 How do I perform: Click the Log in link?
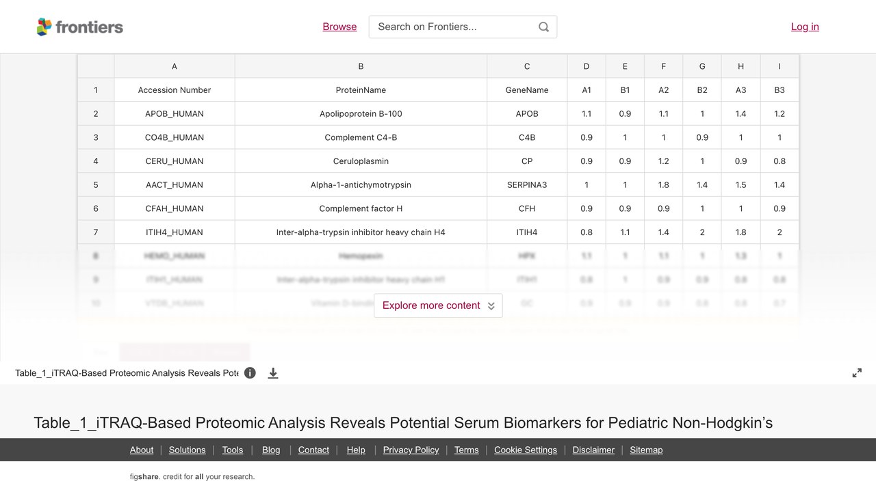tap(805, 27)
